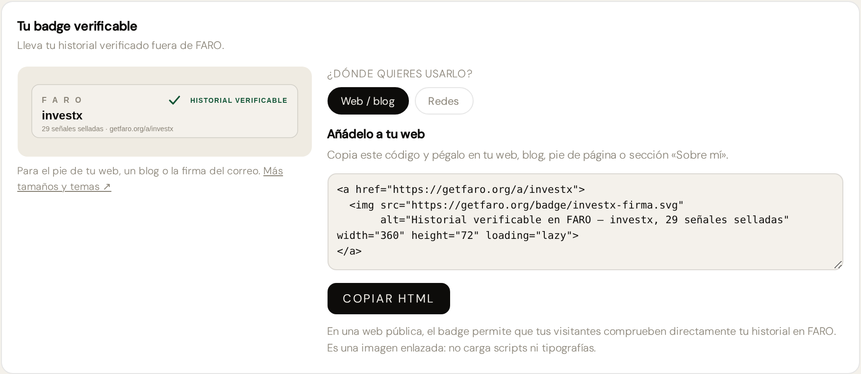Select the Web / blog tab
The width and height of the screenshot is (861, 374).
(368, 101)
